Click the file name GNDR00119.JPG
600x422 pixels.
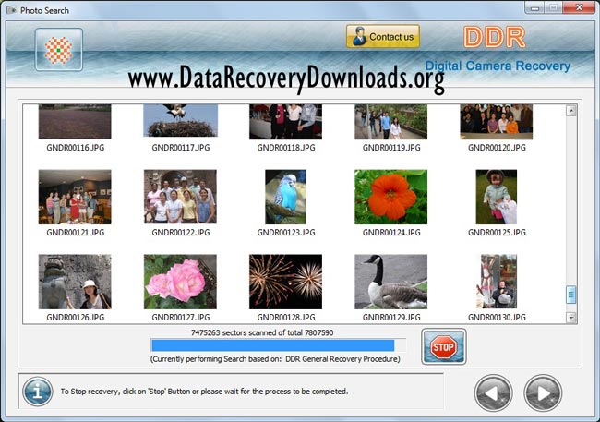click(x=391, y=148)
